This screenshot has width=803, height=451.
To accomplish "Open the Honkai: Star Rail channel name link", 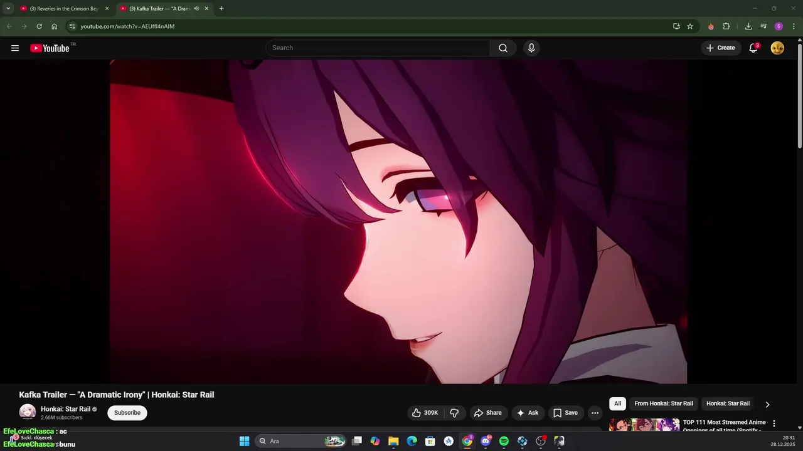I will tap(66, 409).
